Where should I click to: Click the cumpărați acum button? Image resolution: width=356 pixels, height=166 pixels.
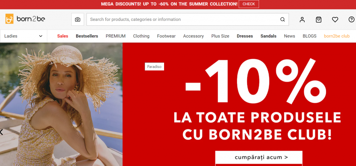pyautogui.click(x=259, y=157)
